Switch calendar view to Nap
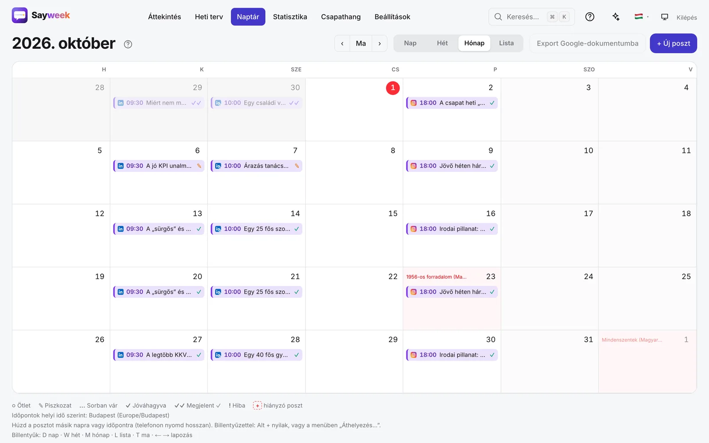Screen dimensions: 709x443 tap(410, 43)
